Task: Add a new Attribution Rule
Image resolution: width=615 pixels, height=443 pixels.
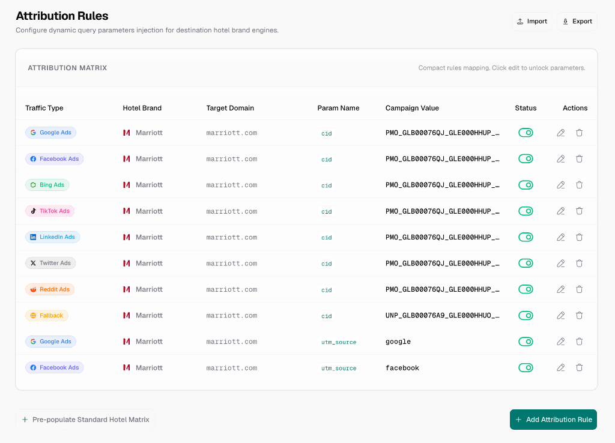Action: coord(553,420)
